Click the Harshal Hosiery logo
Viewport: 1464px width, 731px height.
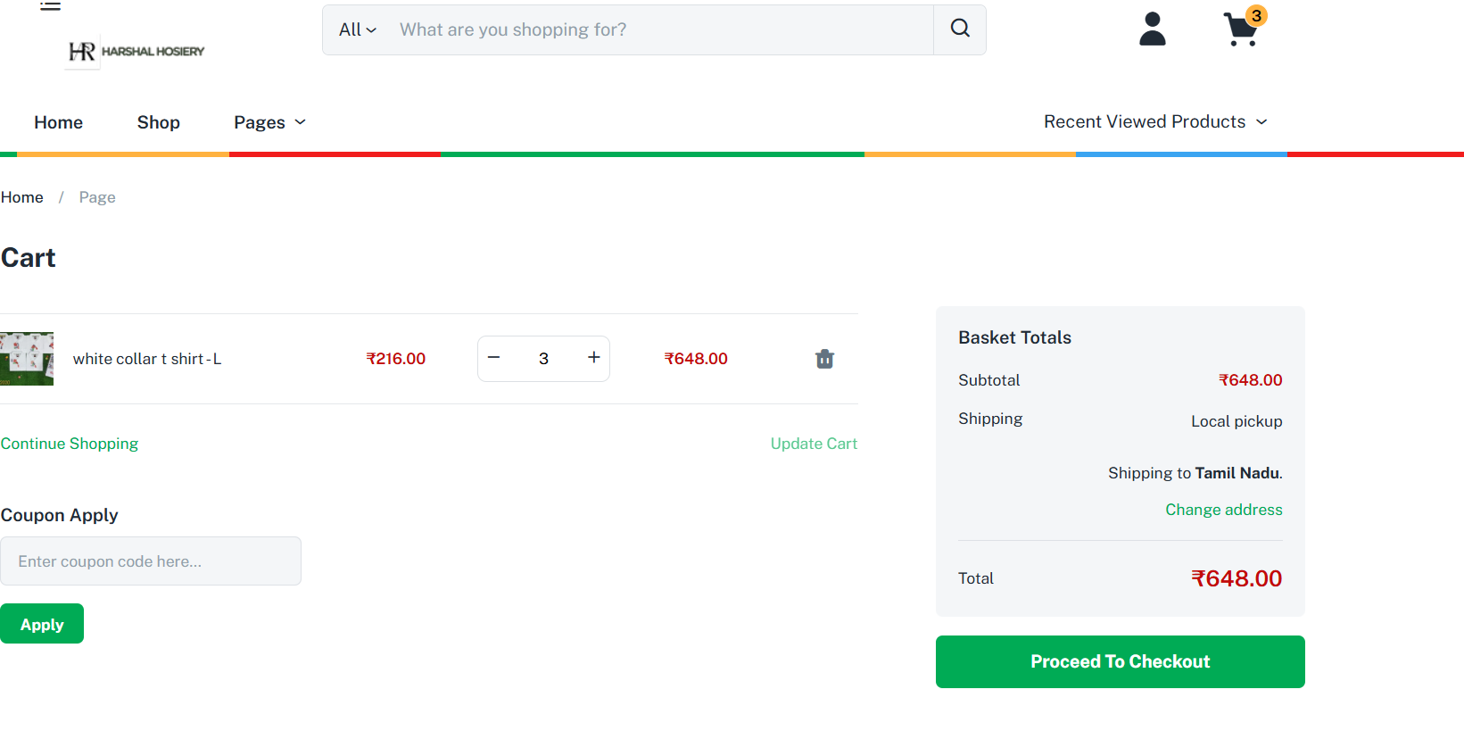click(136, 52)
